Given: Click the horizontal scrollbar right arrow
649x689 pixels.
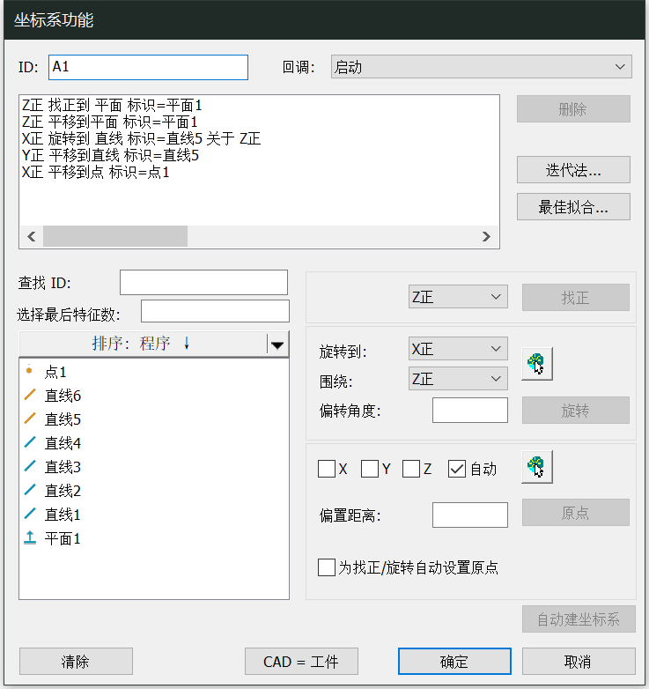Looking at the screenshot, I should pos(485,236).
